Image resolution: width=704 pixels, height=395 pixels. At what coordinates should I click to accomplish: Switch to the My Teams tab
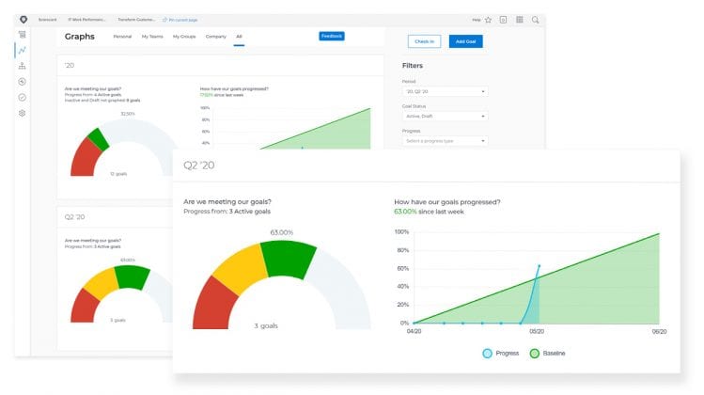(152, 37)
